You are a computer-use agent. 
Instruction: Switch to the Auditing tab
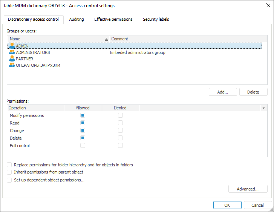pos(77,19)
